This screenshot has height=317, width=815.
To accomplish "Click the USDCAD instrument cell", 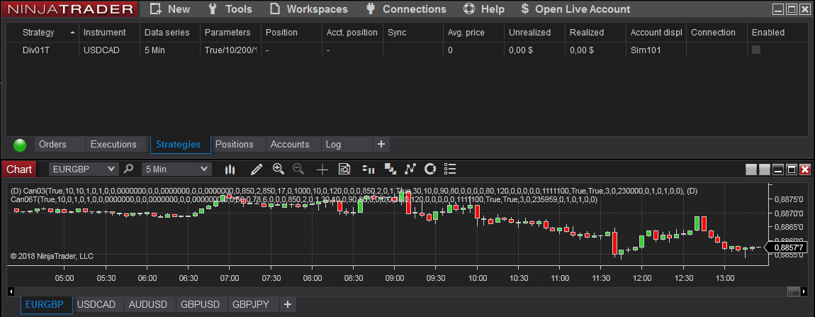I will click(109, 50).
